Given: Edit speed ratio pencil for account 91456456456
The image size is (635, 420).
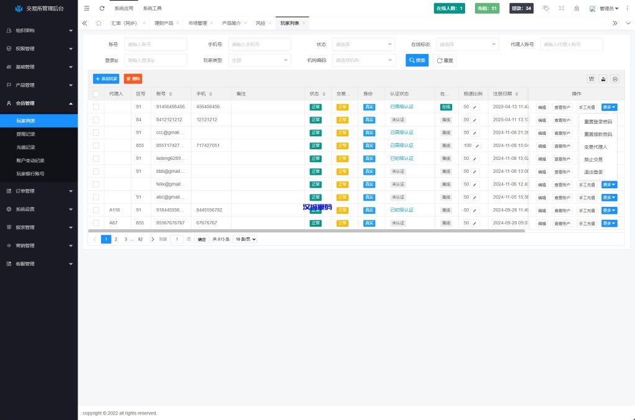Looking at the screenshot, I should coord(475,107).
